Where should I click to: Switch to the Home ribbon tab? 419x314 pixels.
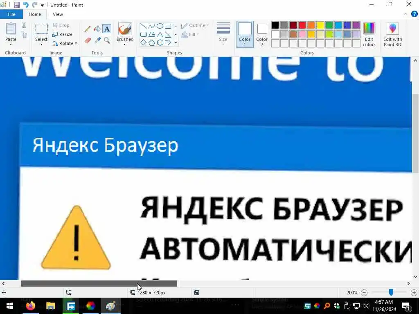click(35, 14)
